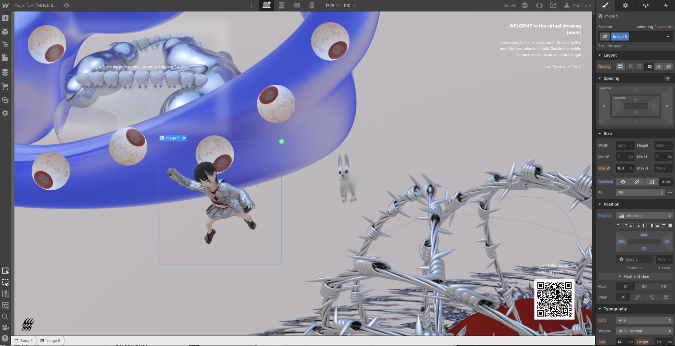675x346 pixels.
Task: Open the Navigator panel
Action: click(5, 45)
